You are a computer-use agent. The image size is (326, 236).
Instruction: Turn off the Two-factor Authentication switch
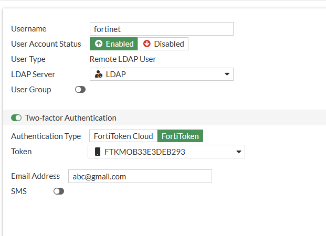16,118
